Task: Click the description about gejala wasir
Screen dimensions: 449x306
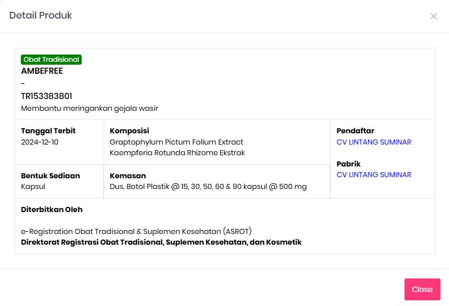Action: pyautogui.click(x=90, y=108)
